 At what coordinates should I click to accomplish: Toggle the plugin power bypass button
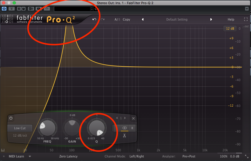[4, 9]
